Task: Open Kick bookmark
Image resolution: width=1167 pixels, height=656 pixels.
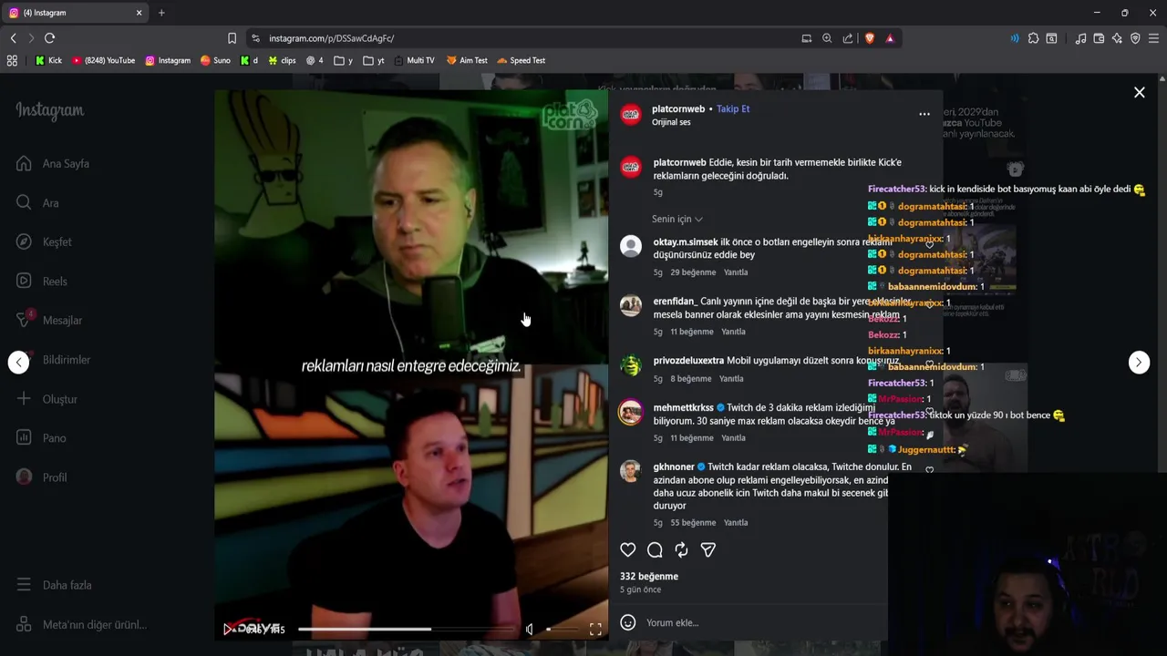Action: 48,61
